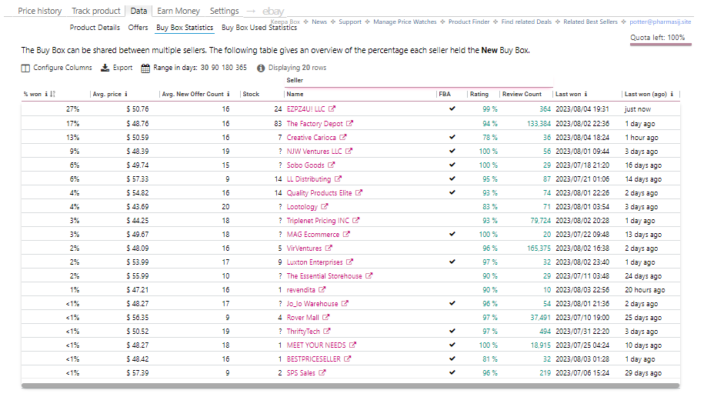Open EZPZ4U! LLC external link icon
This screenshot has width=704, height=407.
pyautogui.click(x=332, y=109)
